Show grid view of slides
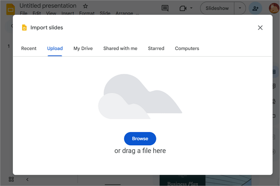280x186 pixels. tap(11, 179)
